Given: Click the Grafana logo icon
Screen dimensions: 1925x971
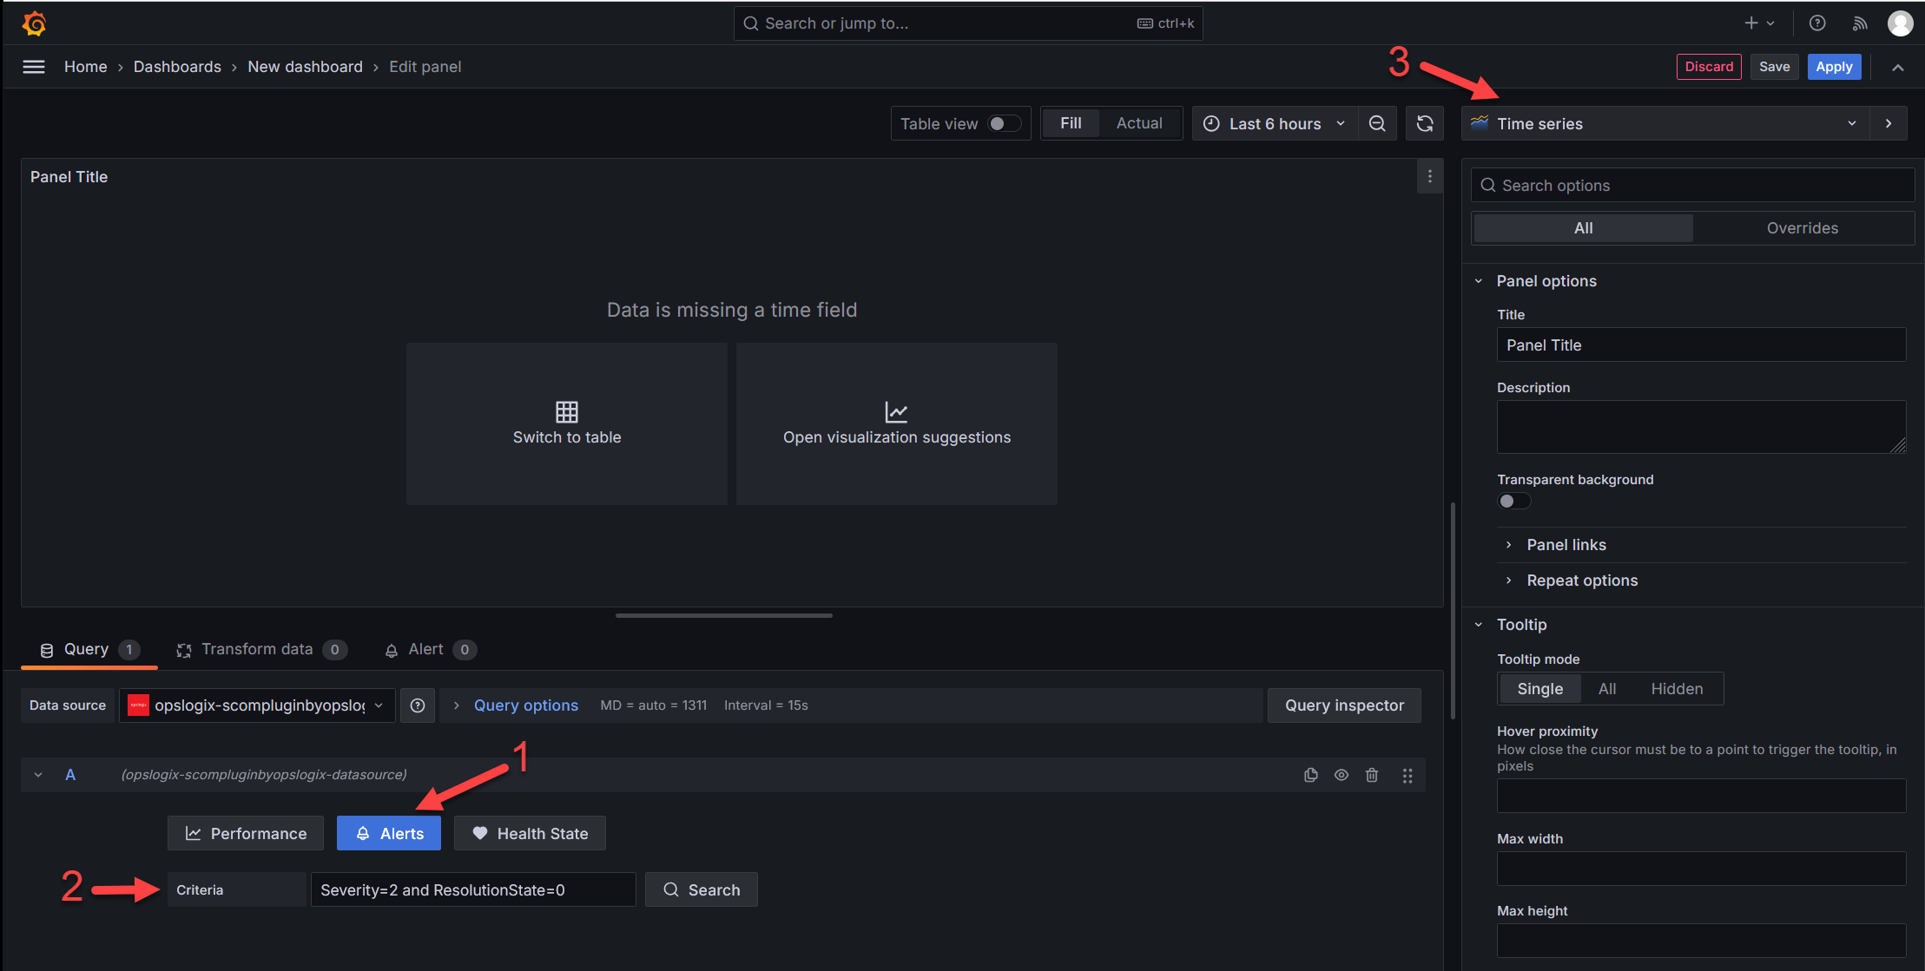Looking at the screenshot, I should pos(34,23).
